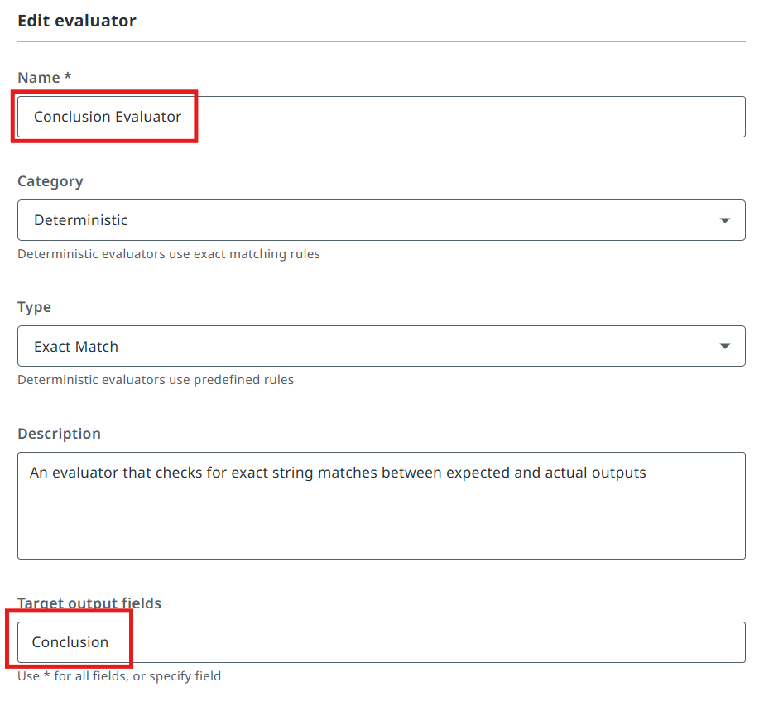Click the Name * label
The image size is (783, 706).
tap(45, 78)
